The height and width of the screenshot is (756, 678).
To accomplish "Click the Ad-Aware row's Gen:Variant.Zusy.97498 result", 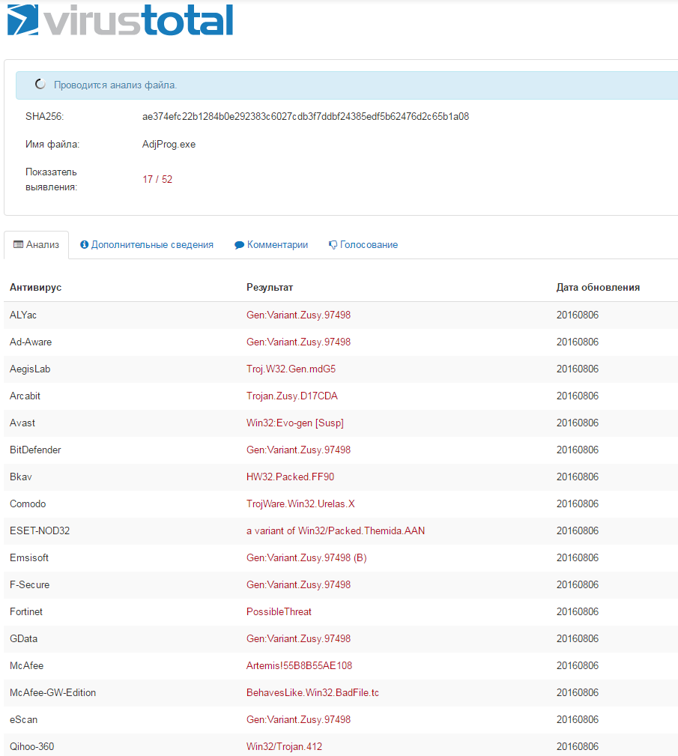I will coord(298,342).
